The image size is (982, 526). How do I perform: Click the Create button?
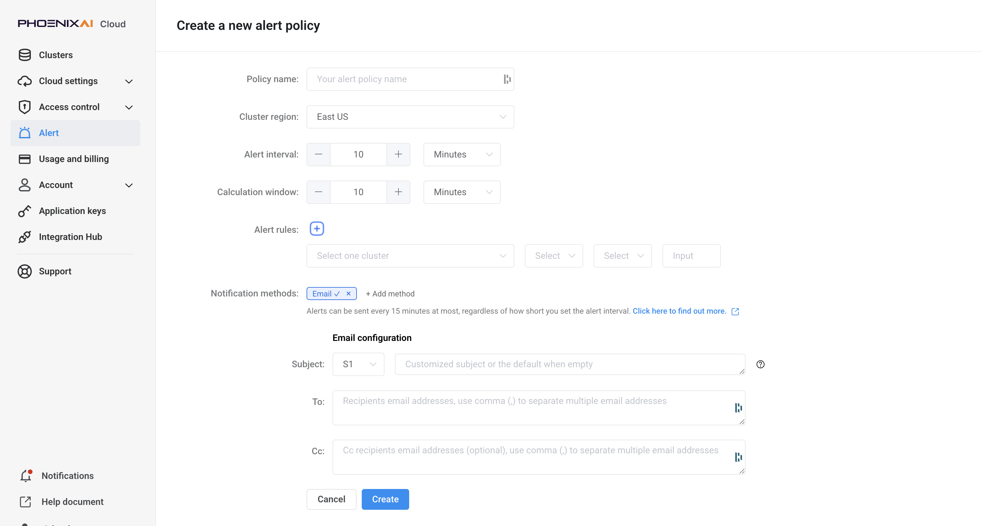click(x=385, y=499)
